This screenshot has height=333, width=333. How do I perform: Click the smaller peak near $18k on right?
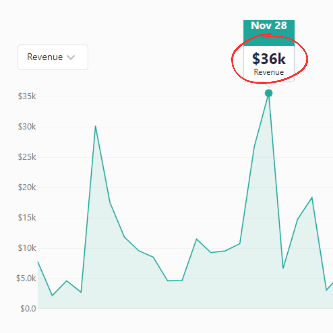[x=312, y=197]
